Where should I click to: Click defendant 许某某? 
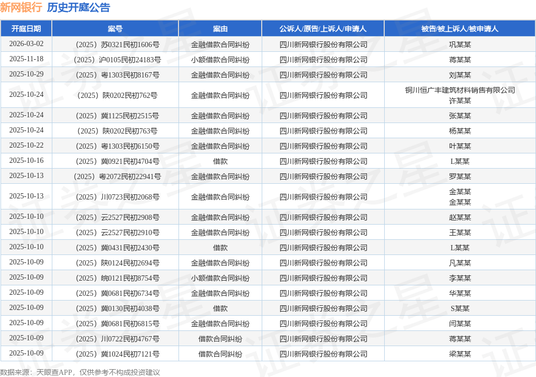coord(460,101)
